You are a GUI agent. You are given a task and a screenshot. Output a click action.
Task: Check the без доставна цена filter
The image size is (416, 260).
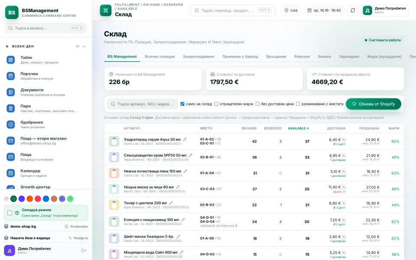257,104
